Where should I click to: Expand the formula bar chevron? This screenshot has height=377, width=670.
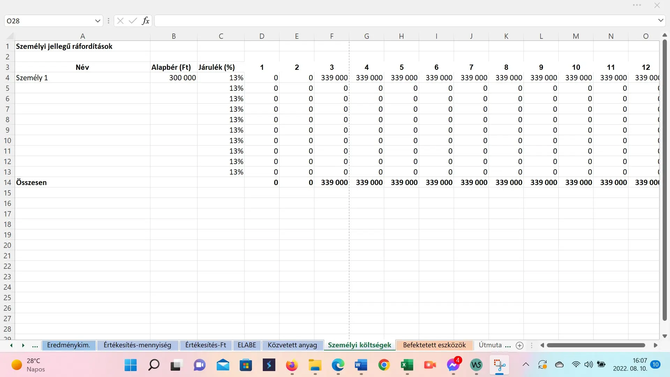point(661,21)
